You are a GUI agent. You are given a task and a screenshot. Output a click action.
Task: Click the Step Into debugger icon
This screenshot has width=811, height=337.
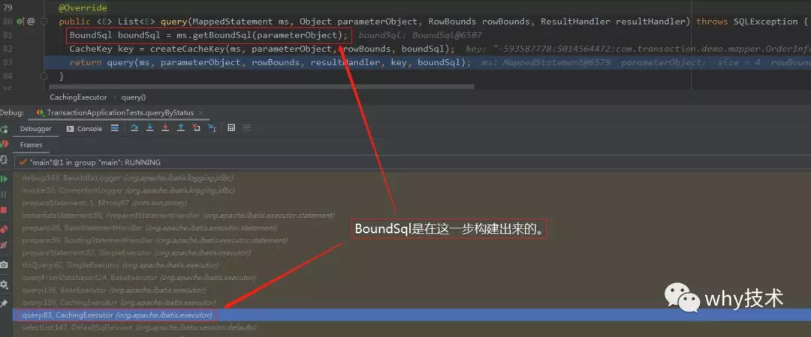[150, 128]
